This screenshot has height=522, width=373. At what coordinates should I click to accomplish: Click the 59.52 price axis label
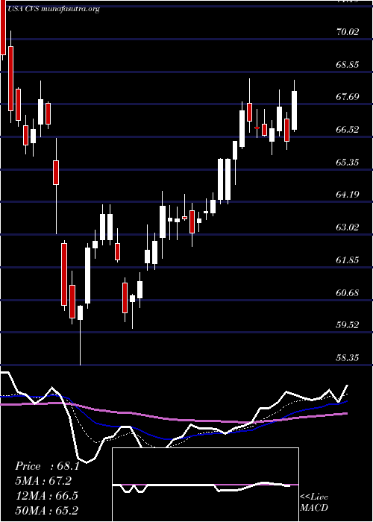coord(348,325)
